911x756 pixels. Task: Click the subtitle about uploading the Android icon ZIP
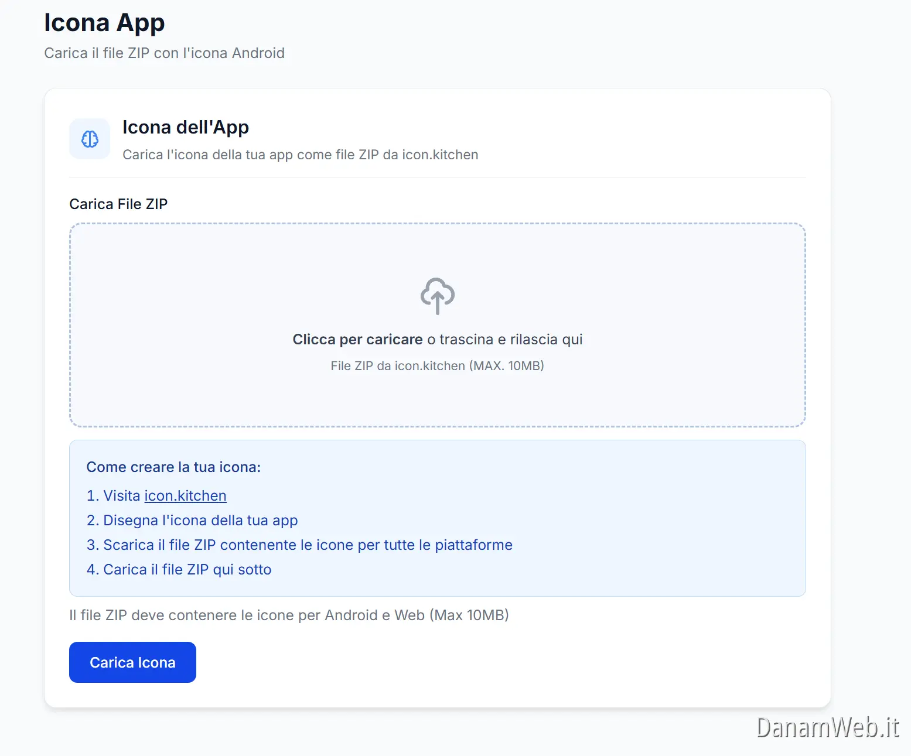pos(164,53)
